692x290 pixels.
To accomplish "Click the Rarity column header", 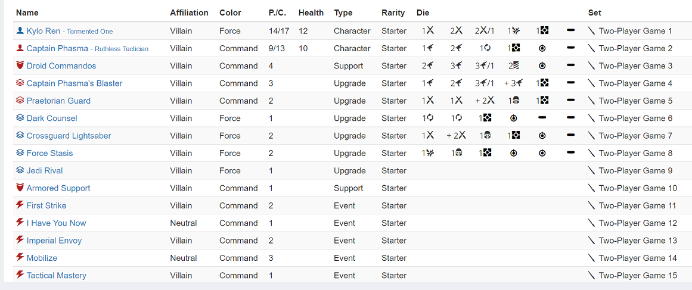I will tap(393, 13).
